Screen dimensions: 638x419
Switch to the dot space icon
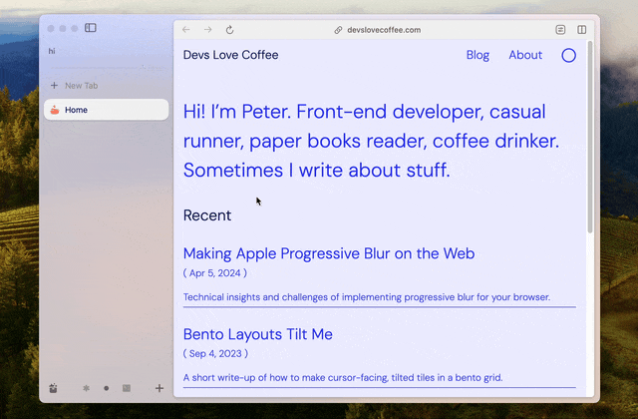106,388
